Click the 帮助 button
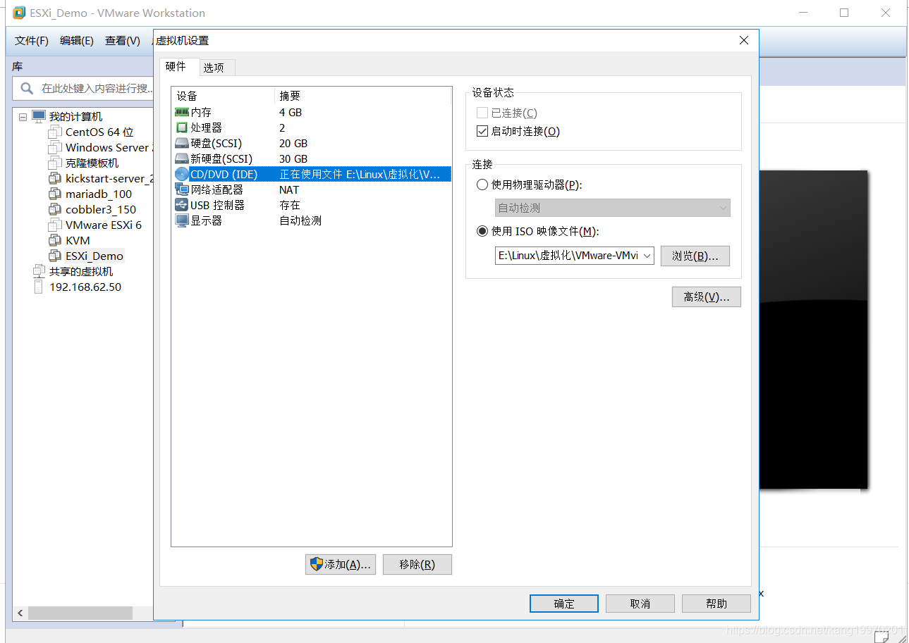This screenshot has height=643, width=909. click(x=716, y=604)
